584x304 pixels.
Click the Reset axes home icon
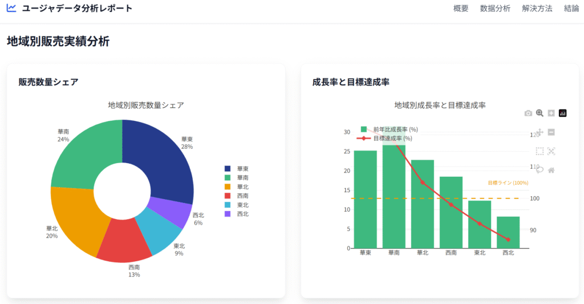tap(551, 170)
